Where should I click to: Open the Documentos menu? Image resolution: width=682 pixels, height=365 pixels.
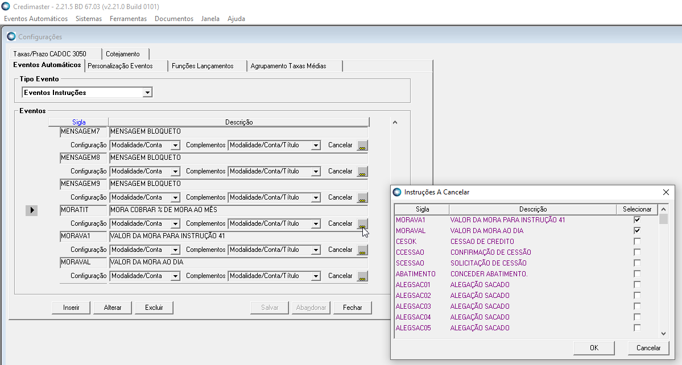click(x=174, y=19)
